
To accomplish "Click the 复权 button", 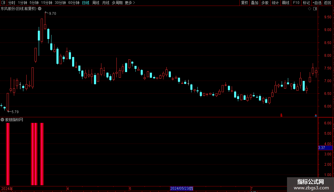I will 244,3.
